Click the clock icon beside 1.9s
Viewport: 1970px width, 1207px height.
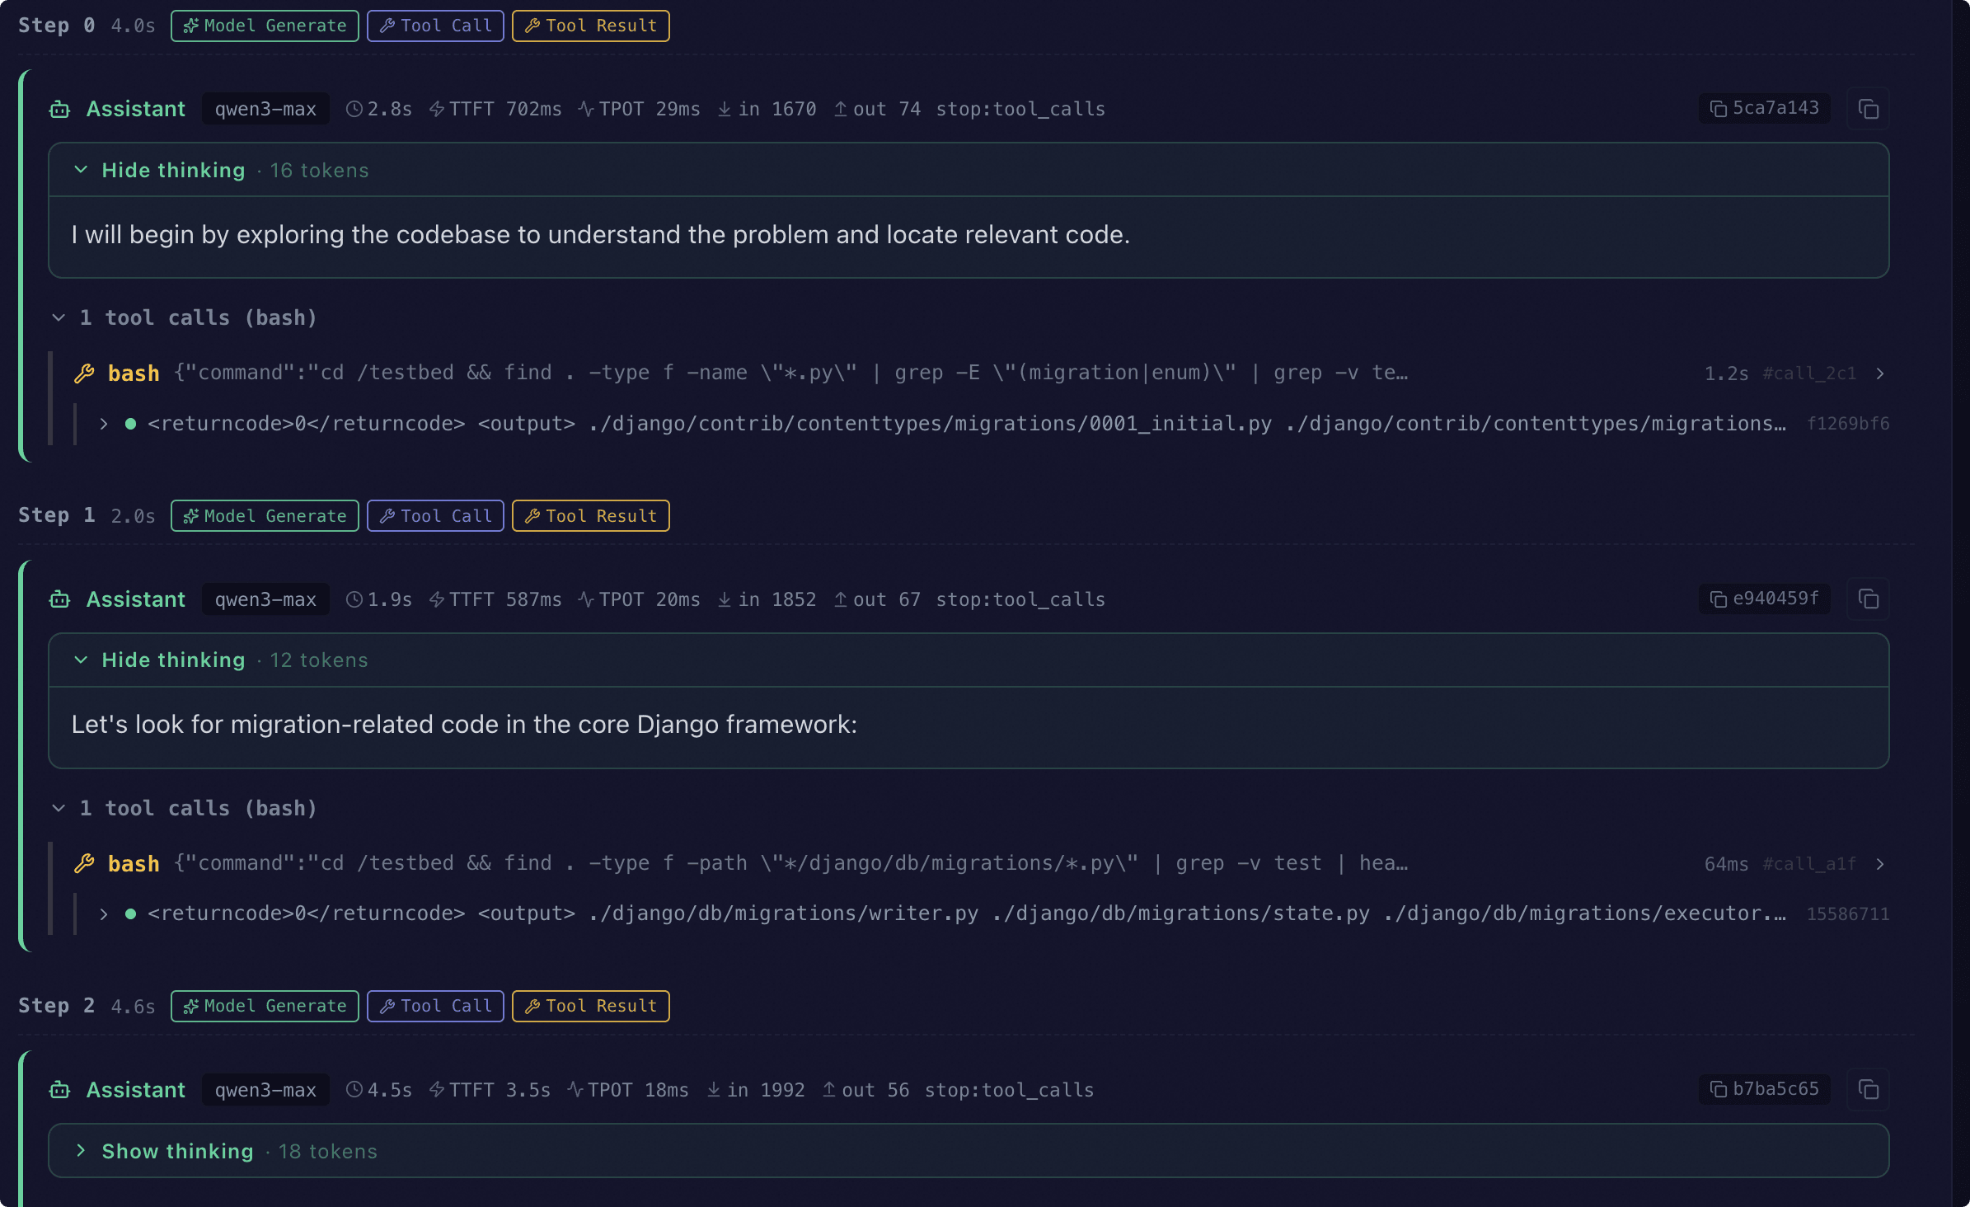click(x=354, y=599)
